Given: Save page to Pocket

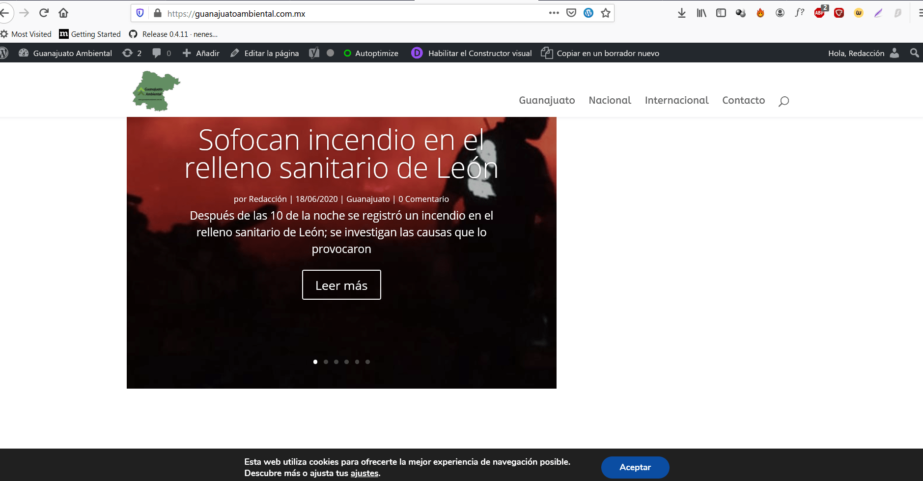Looking at the screenshot, I should 571,13.
